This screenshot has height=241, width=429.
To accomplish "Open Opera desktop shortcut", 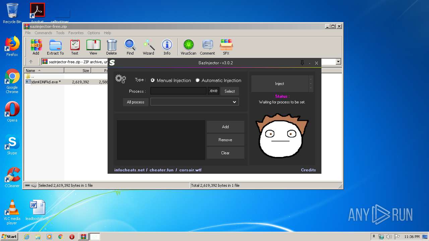I will click(12, 112).
